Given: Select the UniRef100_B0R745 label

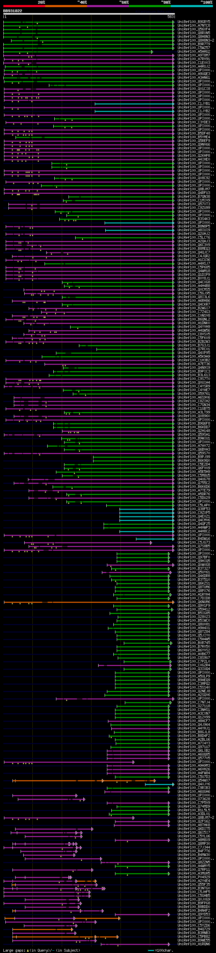Looking at the screenshot, I should point(194,643).
